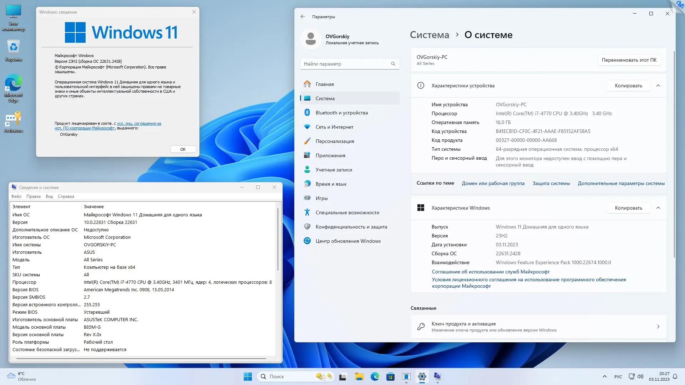Click the File Explorer taskbar icon
Screen dimensions: 685x385
(x=359, y=376)
